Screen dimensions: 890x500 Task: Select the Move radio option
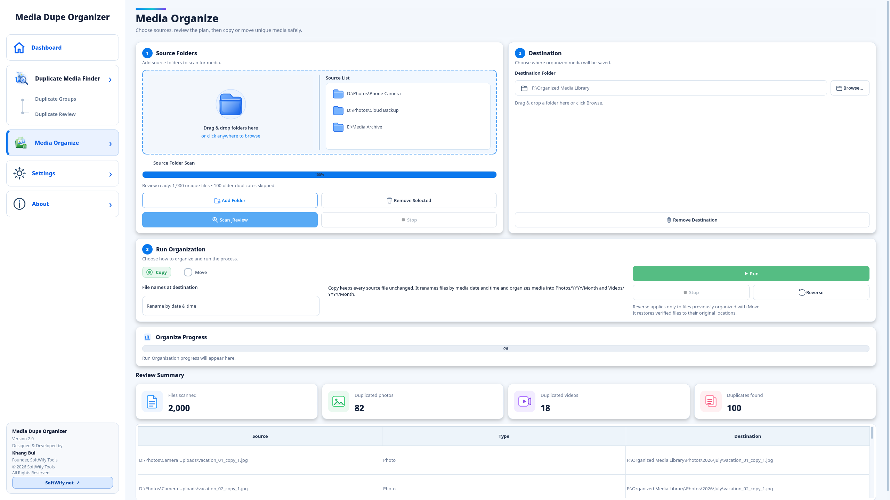coord(196,272)
